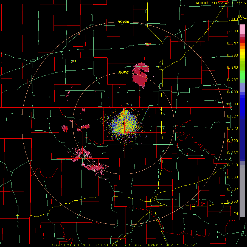The height and width of the screenshot is (247, 247).
Task: Click the 0.520 color scale value
Action: click(232, 141)
